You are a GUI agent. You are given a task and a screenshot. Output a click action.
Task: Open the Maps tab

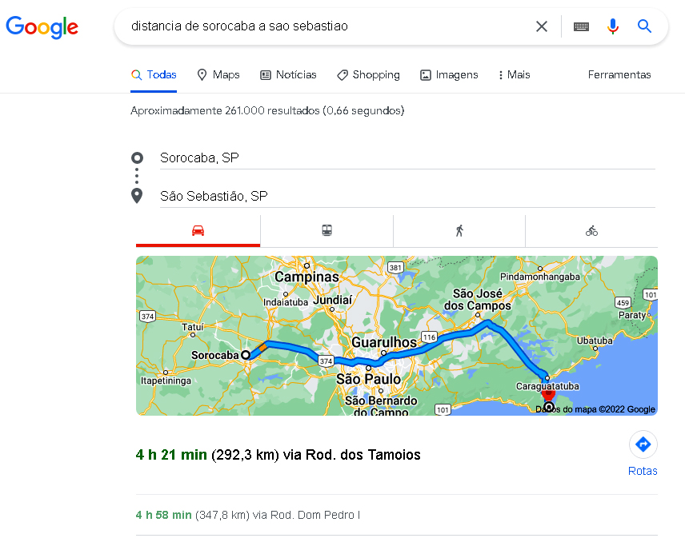[x=218, y=74]
